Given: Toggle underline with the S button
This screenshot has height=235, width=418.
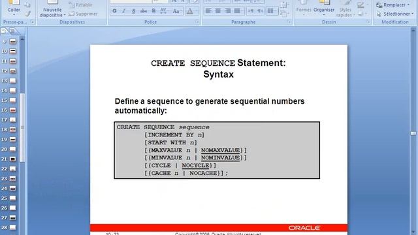Looking at the screenshot, I should pyautogui.click(x=133, y=11).
